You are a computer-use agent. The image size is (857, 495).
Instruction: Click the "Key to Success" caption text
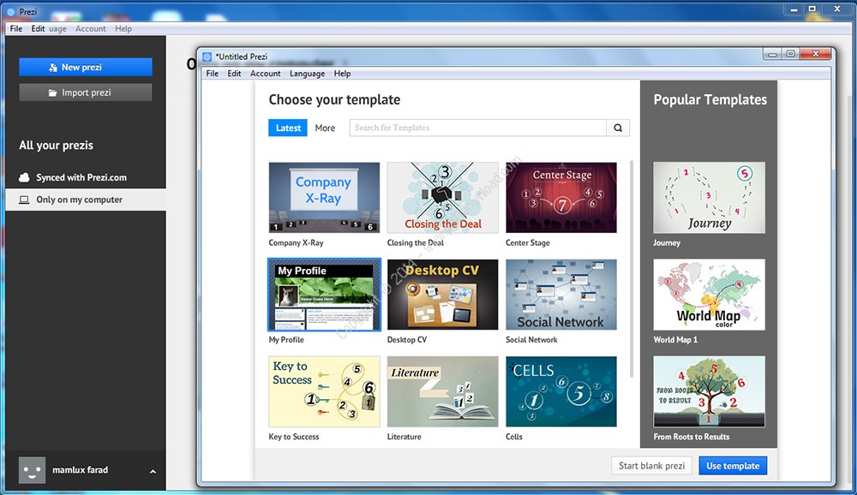tap(293, 437)
